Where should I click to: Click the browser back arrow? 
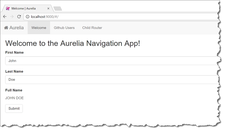[5, 17]
